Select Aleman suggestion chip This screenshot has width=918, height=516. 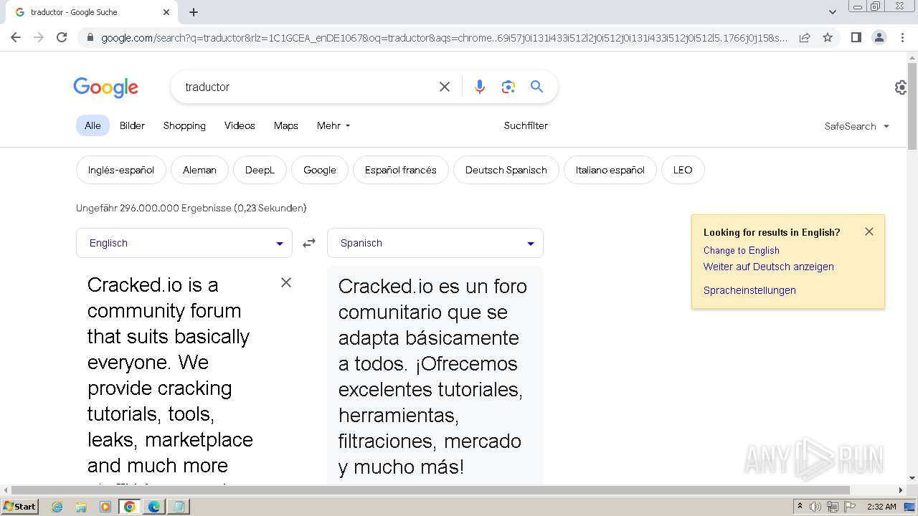pyautogui.click(x=199, y=170)
